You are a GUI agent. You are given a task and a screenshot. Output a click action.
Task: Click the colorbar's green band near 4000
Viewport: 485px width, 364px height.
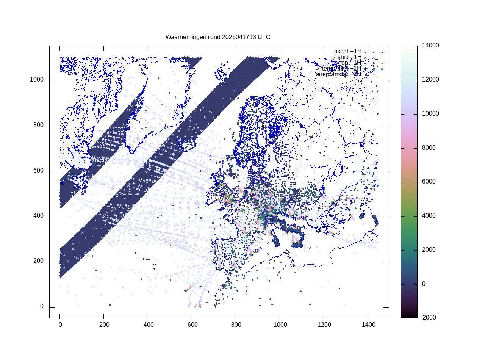point(409,216)
